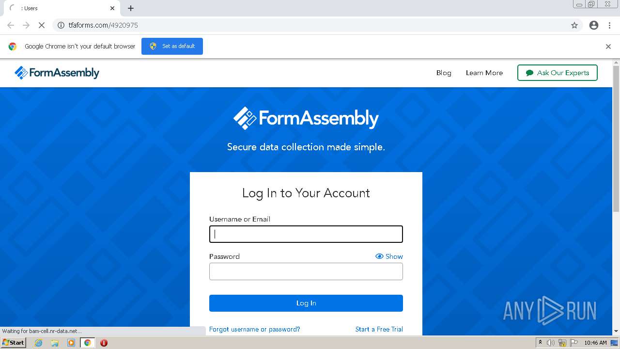The width and height of the screenshot is (620, 349).
Task: Open Internet Explorer from the taskbar
Action: point(39,343)
